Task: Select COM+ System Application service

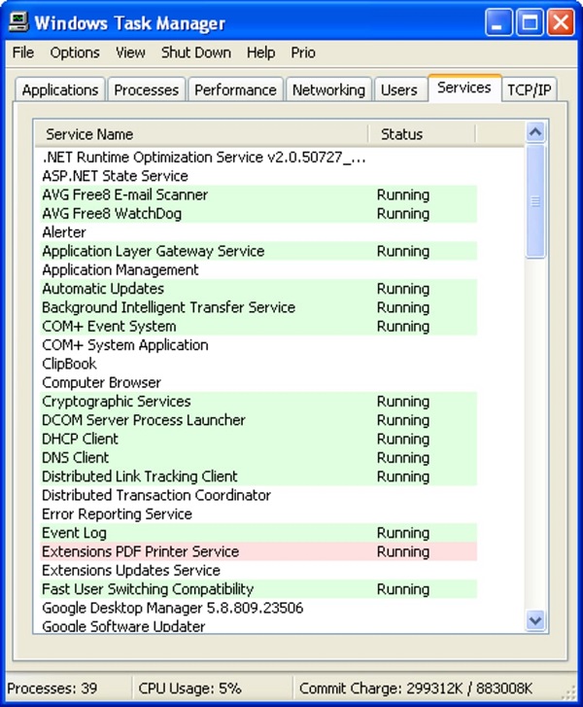Action: tap(258, 345)
